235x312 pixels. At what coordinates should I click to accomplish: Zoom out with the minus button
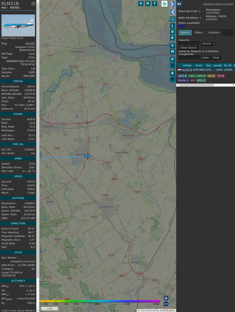166,304
